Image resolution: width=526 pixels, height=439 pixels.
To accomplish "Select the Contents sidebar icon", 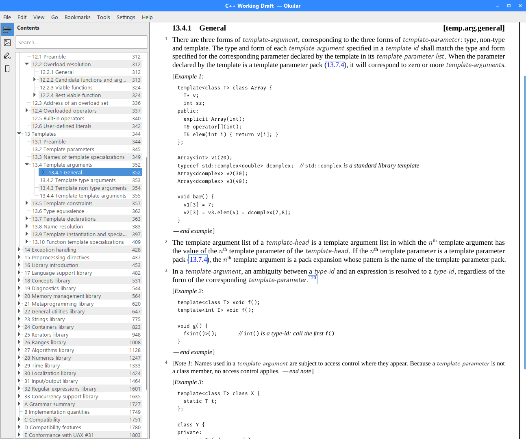I will point(7,29).
